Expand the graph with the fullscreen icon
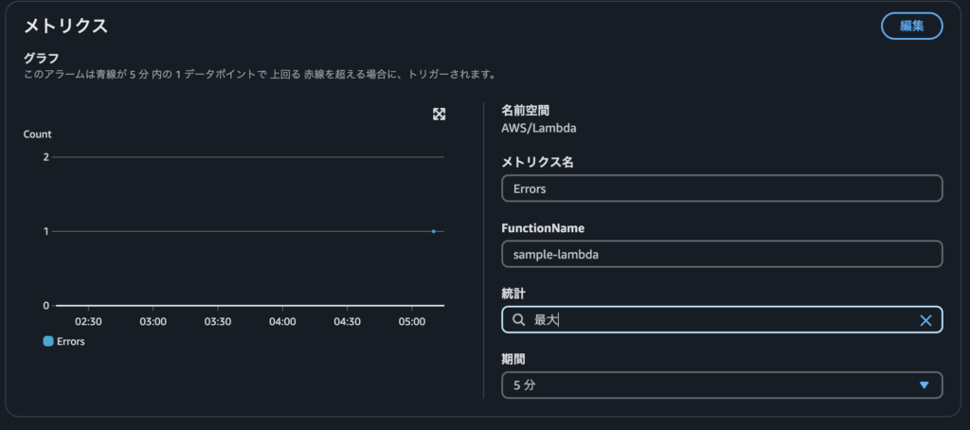This screenshot has width=970, height=430. [440, 114]
